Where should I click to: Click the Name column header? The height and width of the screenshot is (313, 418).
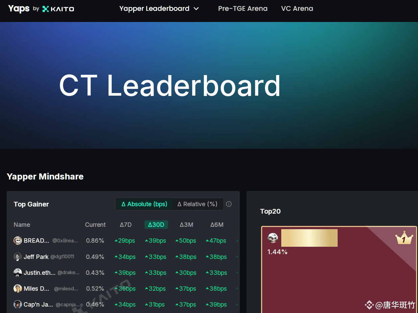[x=22, y=225]
